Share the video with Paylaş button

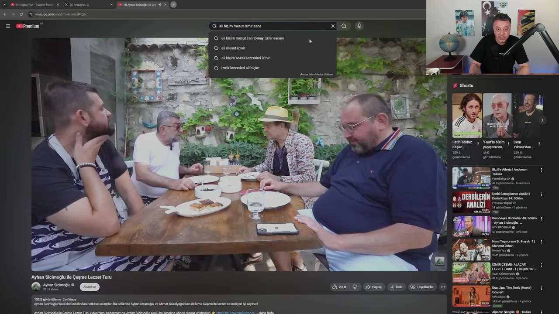point(374,287)
